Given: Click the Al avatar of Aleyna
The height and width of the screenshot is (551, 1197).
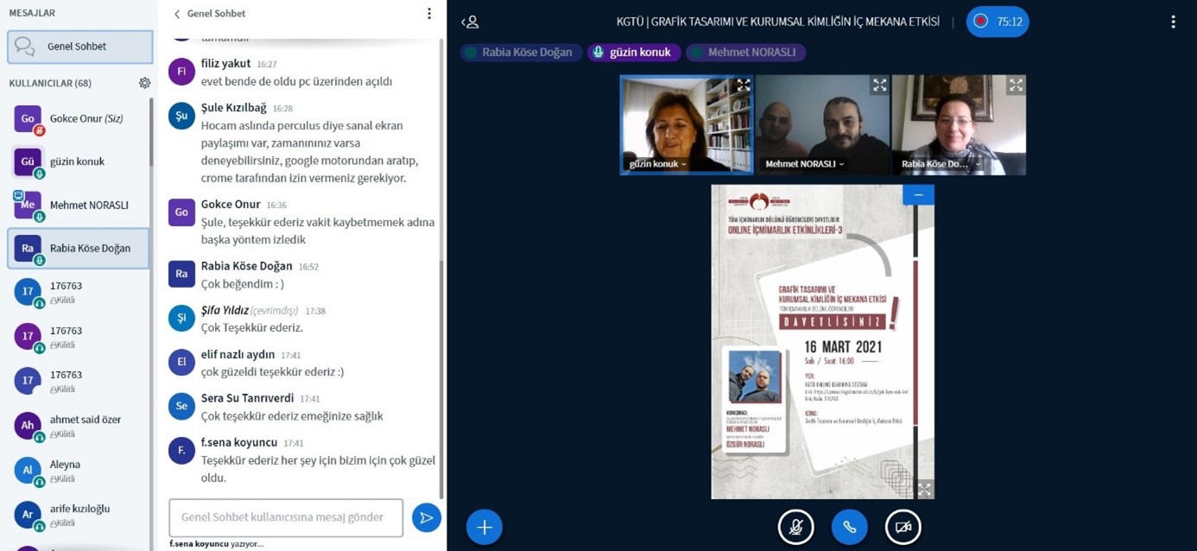Looking at the screenshot, I should coord(28,470).
